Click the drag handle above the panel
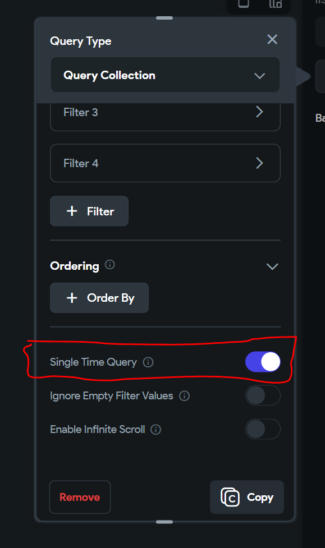Viewport: 325px width, 548px height. [164, 17]
